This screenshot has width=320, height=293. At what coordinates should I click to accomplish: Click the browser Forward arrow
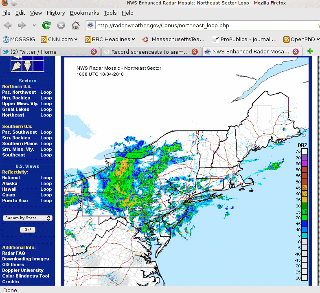pos(22,25)
